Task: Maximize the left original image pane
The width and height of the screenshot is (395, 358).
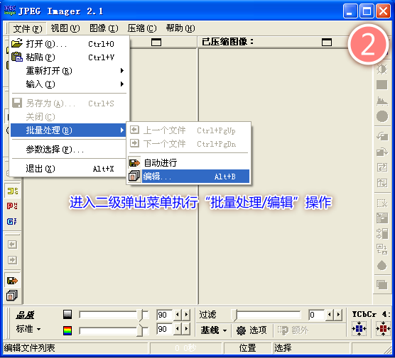Action: (x=156, y=42)
